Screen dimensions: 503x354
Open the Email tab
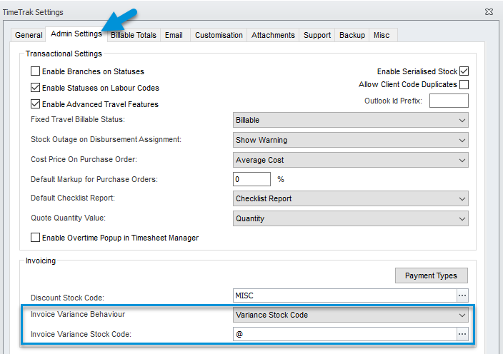pos(174,35)
